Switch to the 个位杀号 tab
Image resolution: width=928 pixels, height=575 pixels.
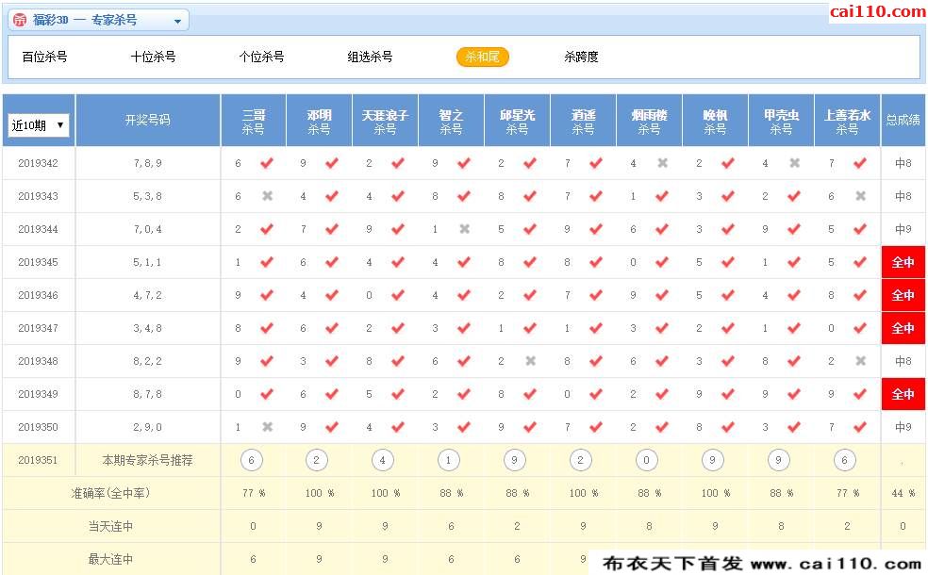tap(261, 57)
